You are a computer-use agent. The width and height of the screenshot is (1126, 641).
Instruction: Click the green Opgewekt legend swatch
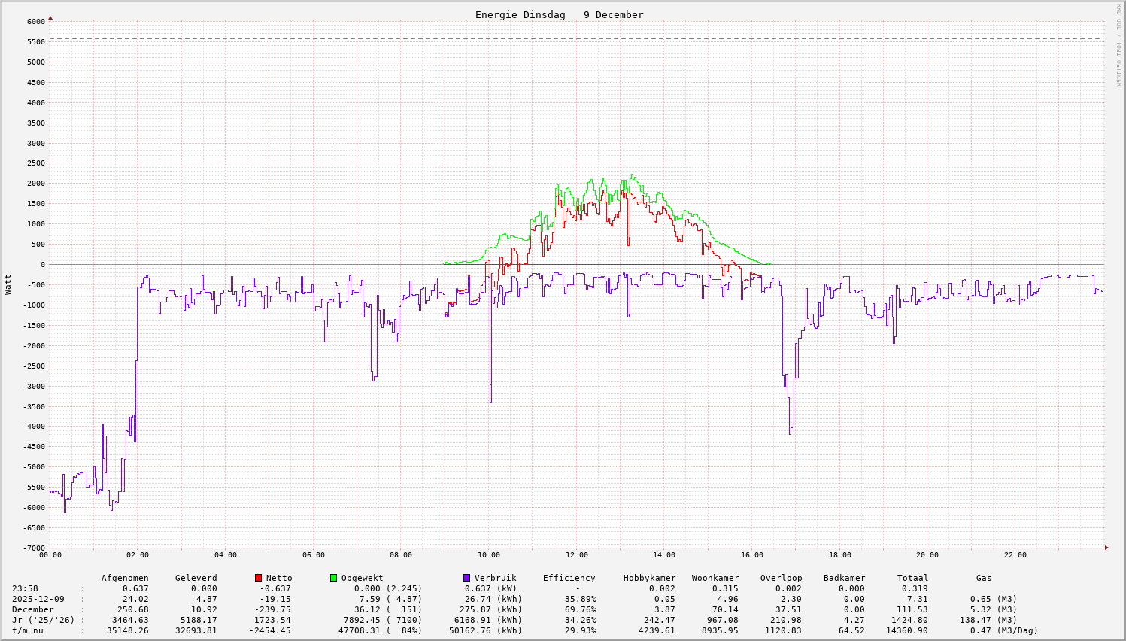[x=333, y=578]
